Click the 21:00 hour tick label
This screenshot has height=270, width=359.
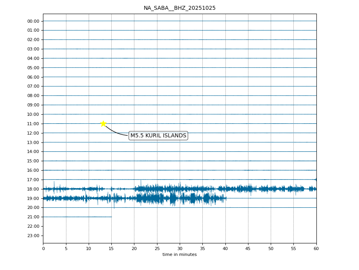pyautogui.click(x=33, y=217)
